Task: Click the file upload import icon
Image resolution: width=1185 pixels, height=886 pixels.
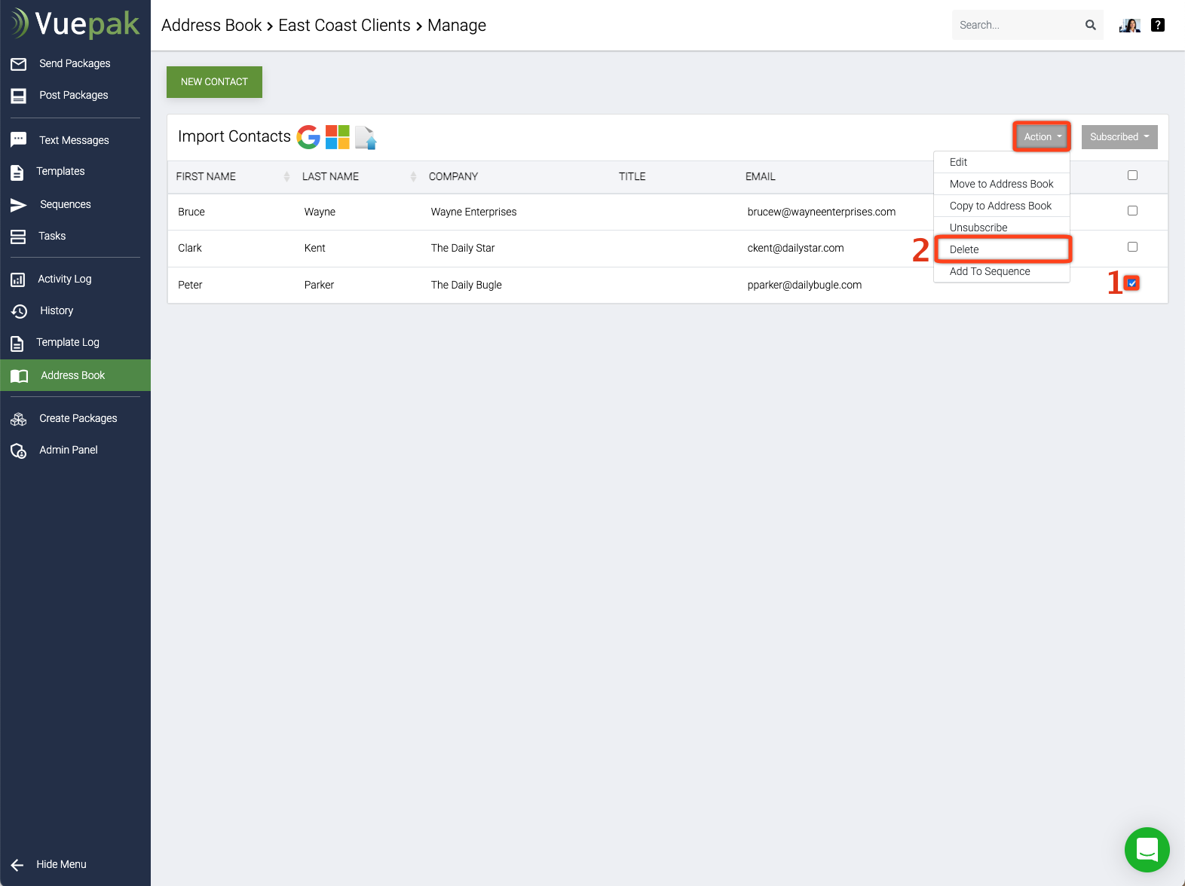Action: point(366,137)
